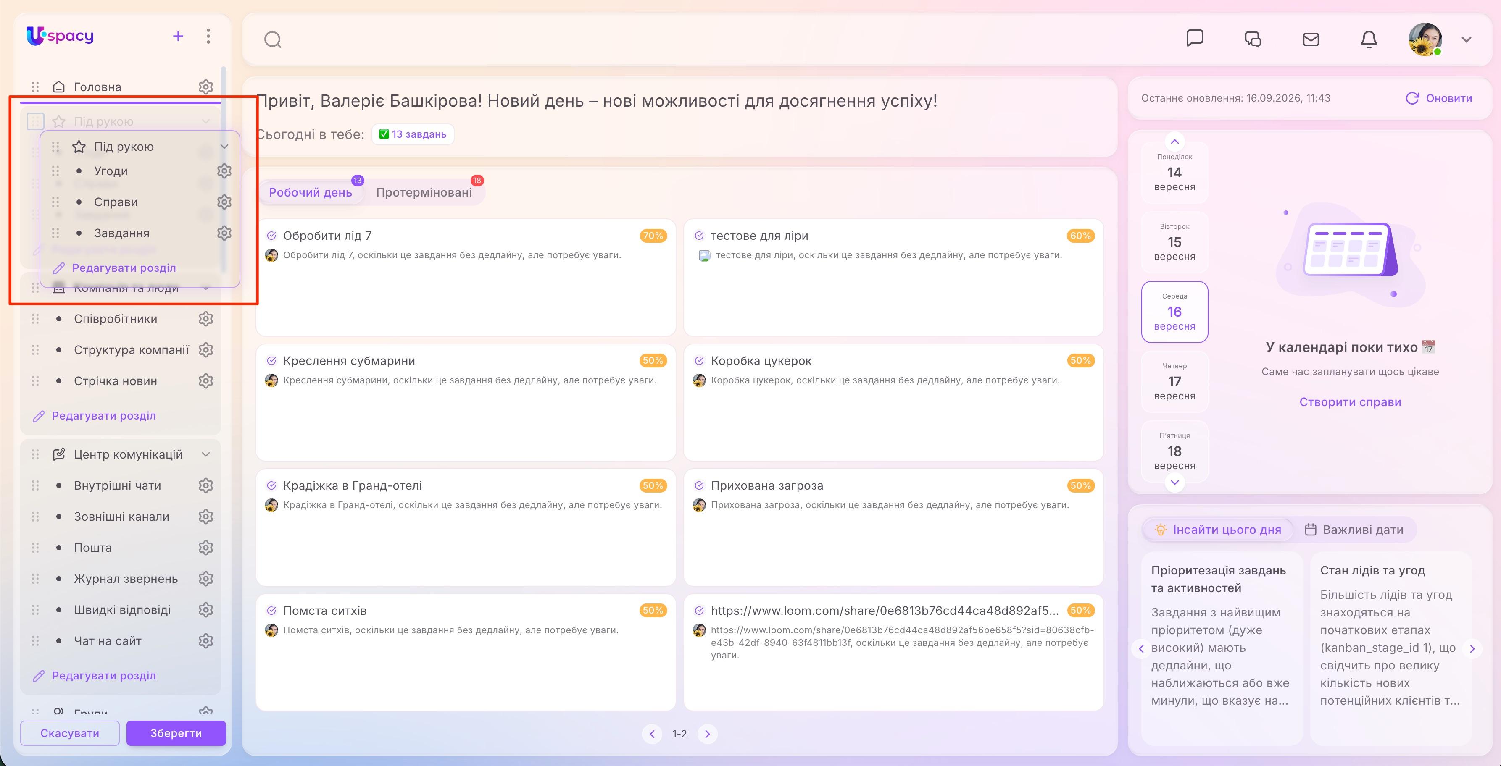Open settings gear for Швидкі відповіді
This screenshot has width=1501, height=766.
coord(205,610)
